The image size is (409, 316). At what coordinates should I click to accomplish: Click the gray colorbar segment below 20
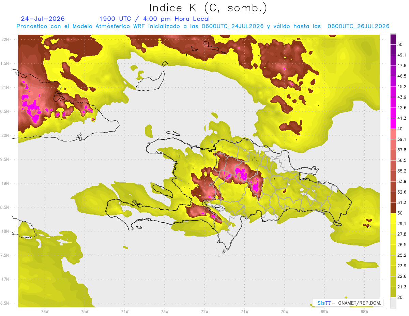point(393,303)
